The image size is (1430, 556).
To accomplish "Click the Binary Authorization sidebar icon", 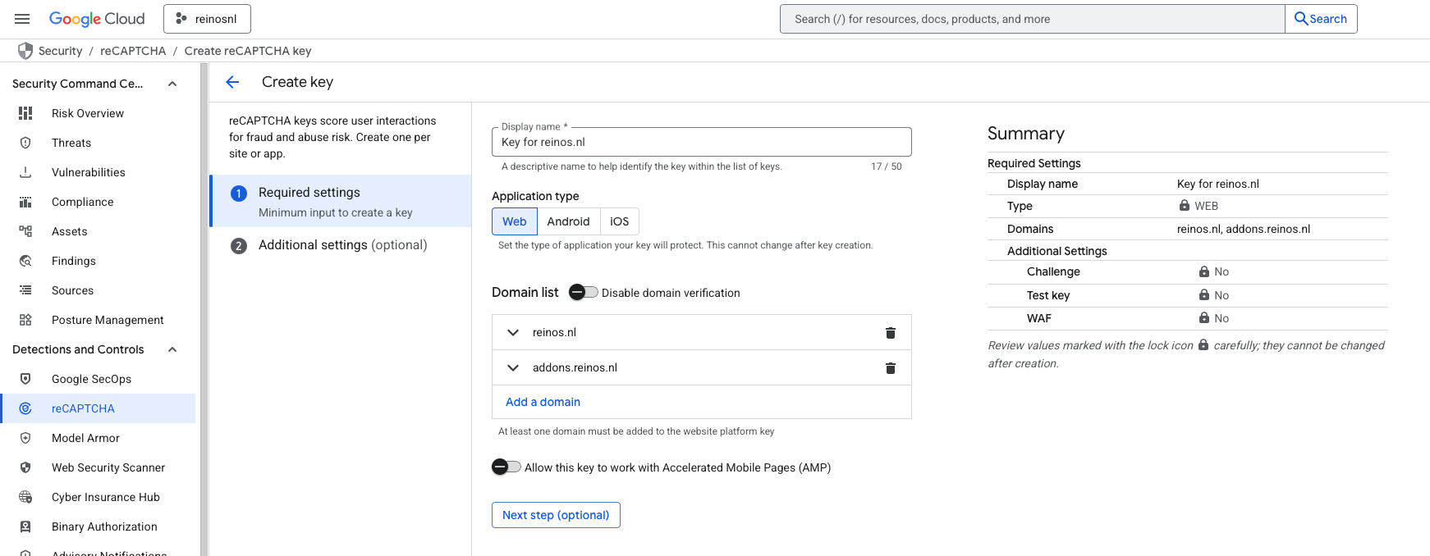I will [x=25, y=526].
